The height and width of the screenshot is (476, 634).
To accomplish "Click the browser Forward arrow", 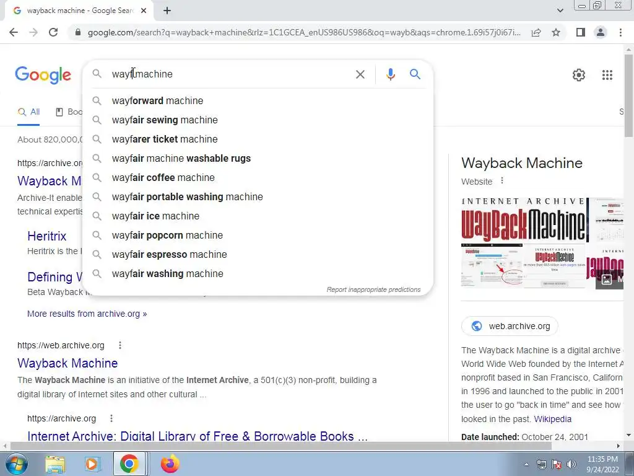I will point(33,32).
